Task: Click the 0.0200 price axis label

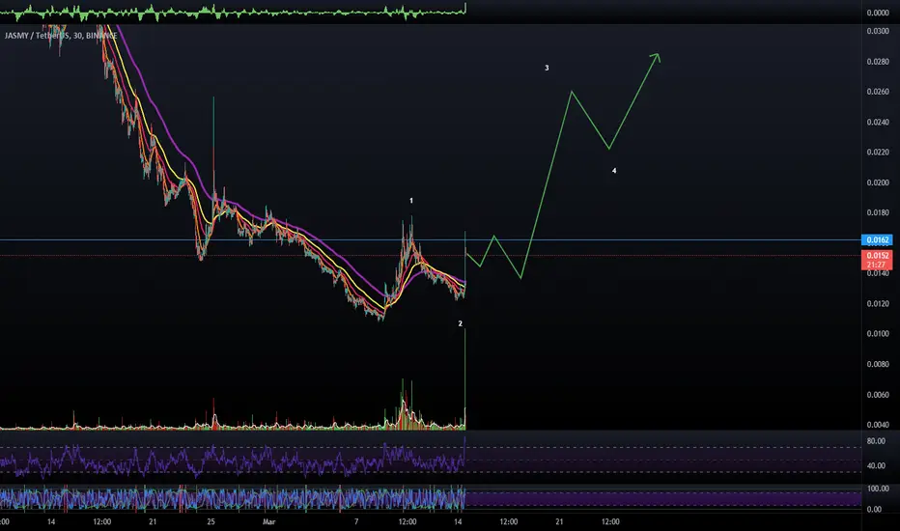Action: pyautogui.click(x=878, y=182)
